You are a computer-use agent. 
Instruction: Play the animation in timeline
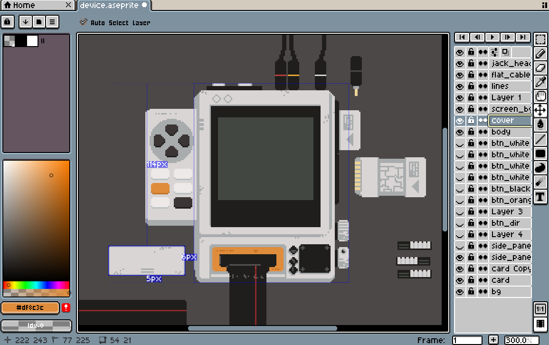click(492, 37)
